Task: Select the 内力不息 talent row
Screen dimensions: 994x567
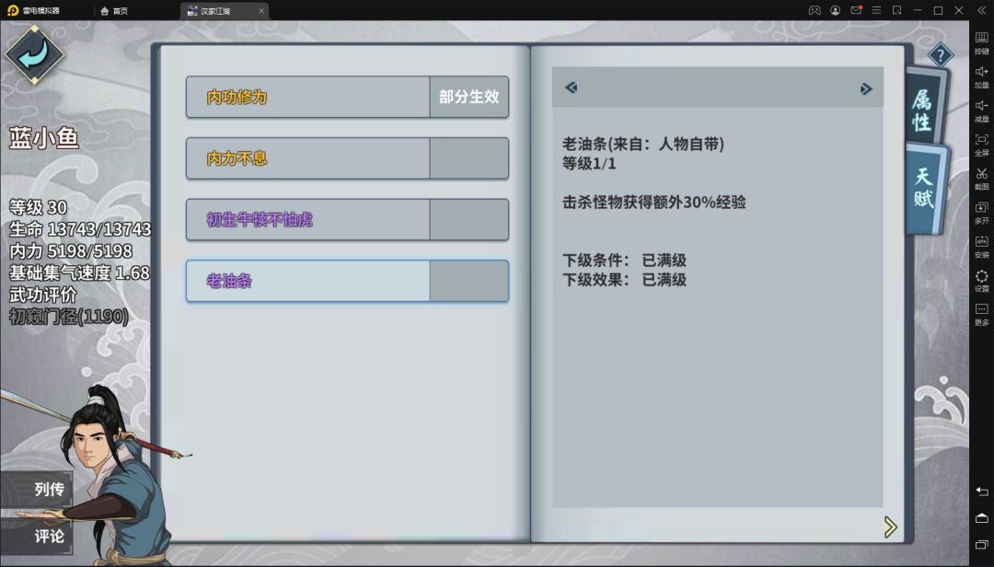Action: point(347,158)
